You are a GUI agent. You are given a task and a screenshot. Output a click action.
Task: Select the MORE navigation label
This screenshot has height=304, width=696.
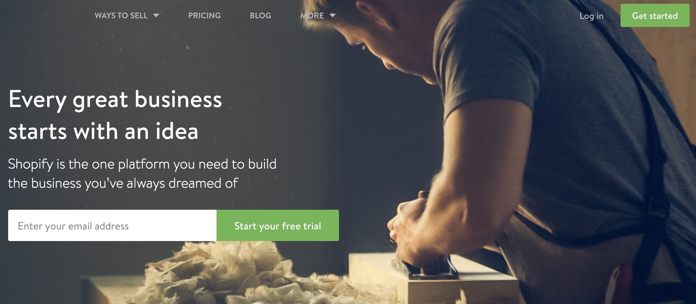tap(312, 16)
